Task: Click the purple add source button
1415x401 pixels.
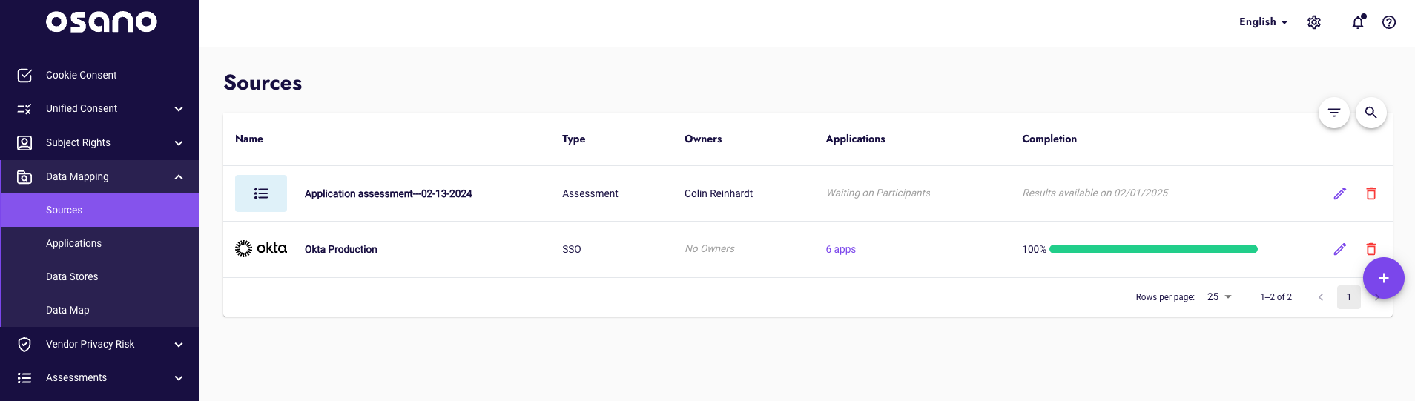Action: 1383,278
